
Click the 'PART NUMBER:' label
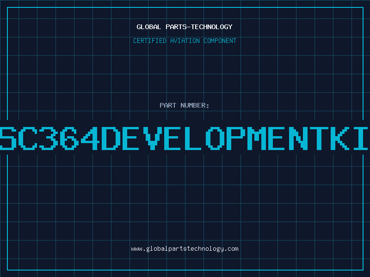point(185,105)
